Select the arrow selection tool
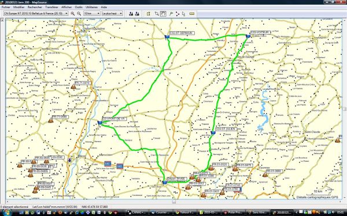This screenshot has width=347, height=216. point(183,14)
